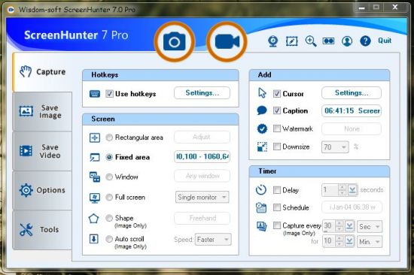Click the Adjust button

tap(202, 137)
